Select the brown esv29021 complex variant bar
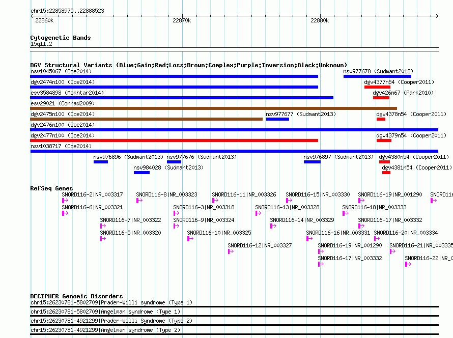 213,108
